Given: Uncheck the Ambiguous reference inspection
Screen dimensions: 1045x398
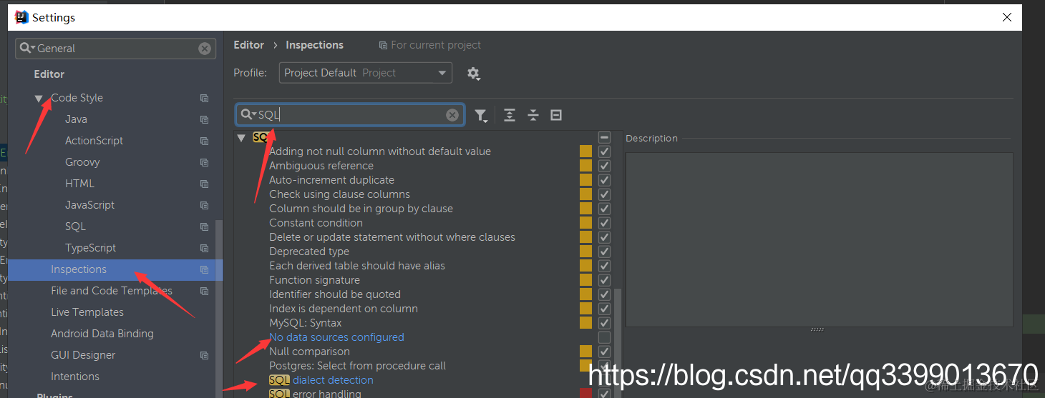Looking at the screenshot, I should click(604, 166).
